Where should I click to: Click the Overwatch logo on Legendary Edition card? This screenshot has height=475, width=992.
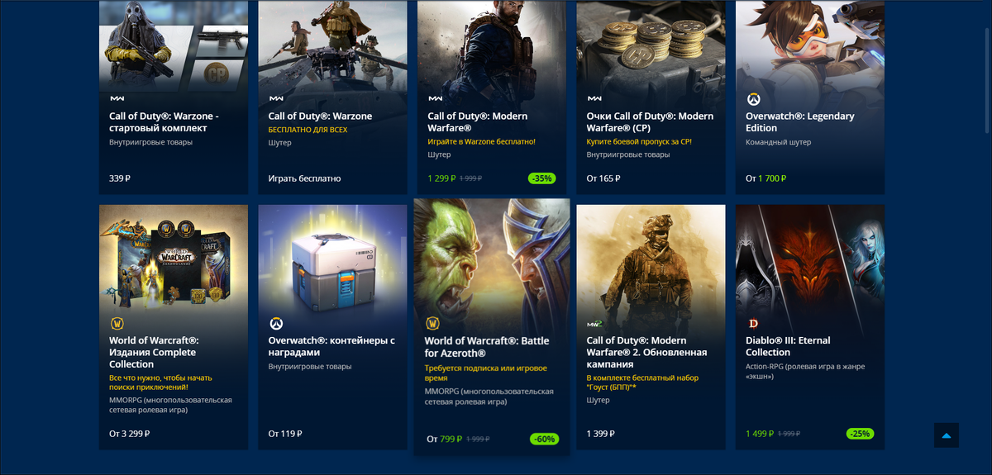[x=753, y=99]
